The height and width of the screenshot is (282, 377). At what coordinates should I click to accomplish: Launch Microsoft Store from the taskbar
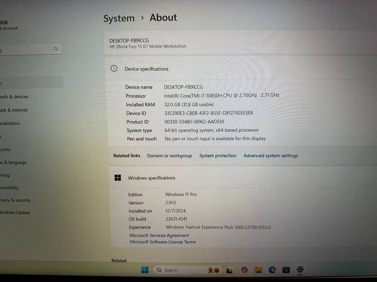[x=285, y=270]
